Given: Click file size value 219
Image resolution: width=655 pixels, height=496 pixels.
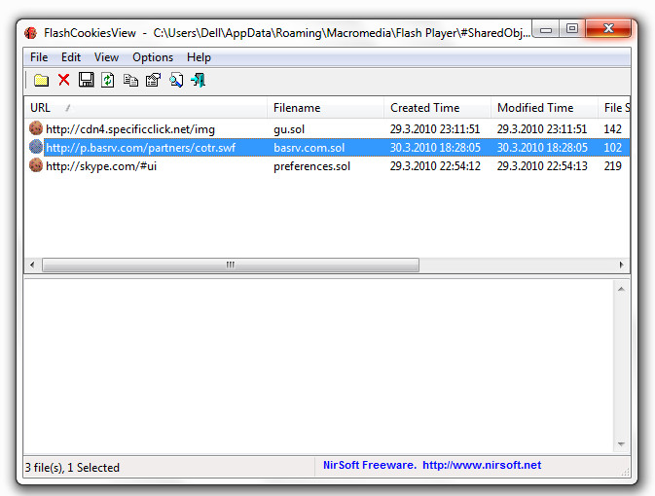Looking at the screenshot, I should pyautogui.click(x=612, y=166).
